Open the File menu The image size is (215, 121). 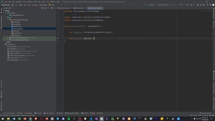coord(6,2)
